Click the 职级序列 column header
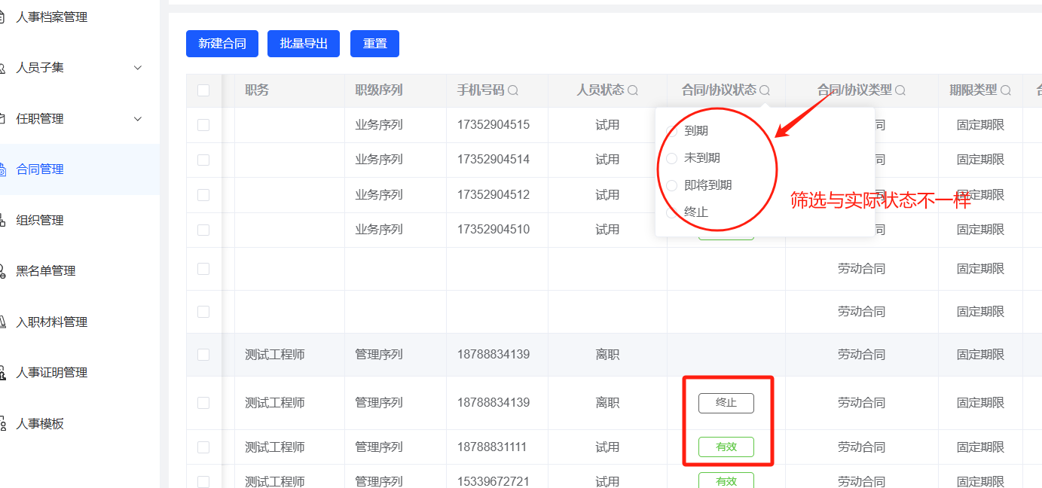 tap(379, 90)
